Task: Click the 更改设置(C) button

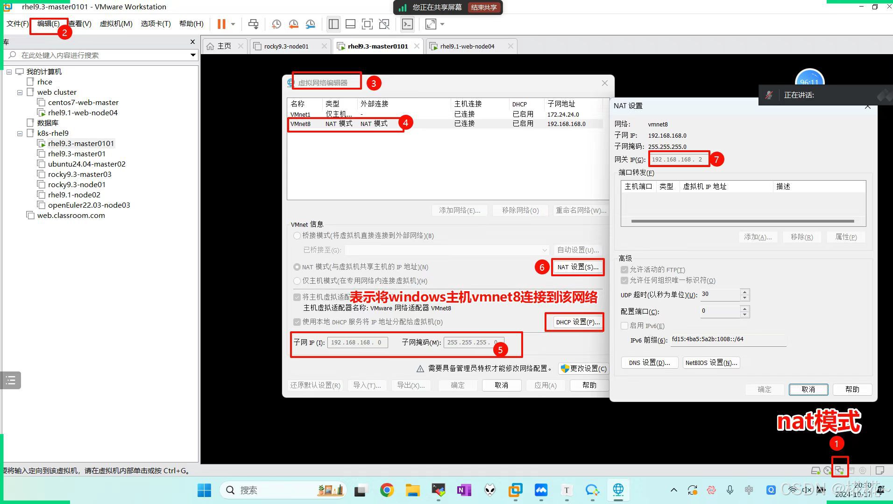Action: pyautogui.click(x=584, y=369)
